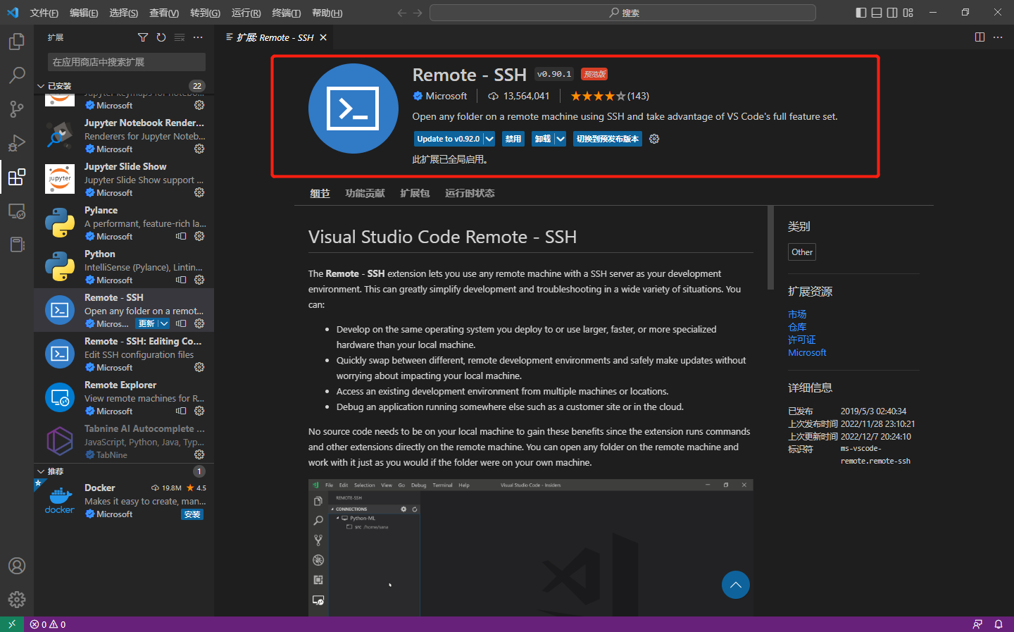Click the remote window indicator in status bar
This screenshot has height=632, width=1014.
coord(12,624)
